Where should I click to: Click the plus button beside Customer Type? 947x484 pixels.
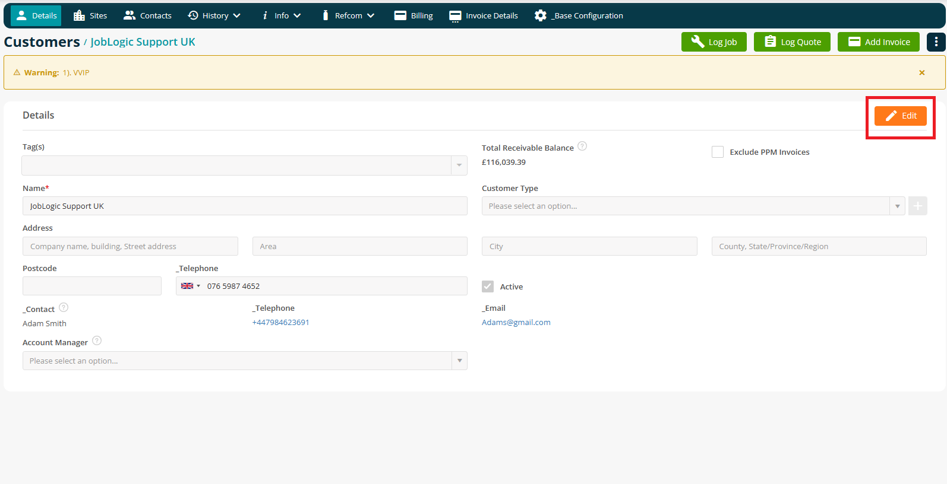pos(918,206)
